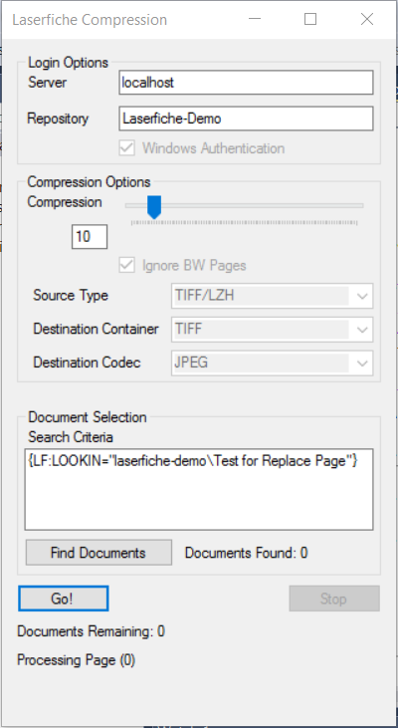Expand the Destination Container dropdown arrow
398x728 pixels.
point(362,330)
